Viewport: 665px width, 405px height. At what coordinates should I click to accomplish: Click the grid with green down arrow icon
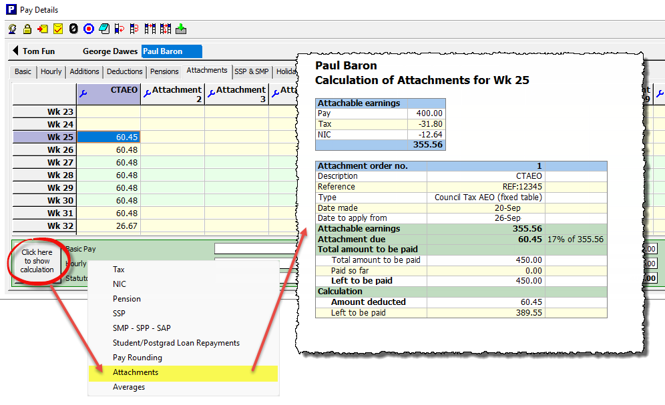point(181,29)
